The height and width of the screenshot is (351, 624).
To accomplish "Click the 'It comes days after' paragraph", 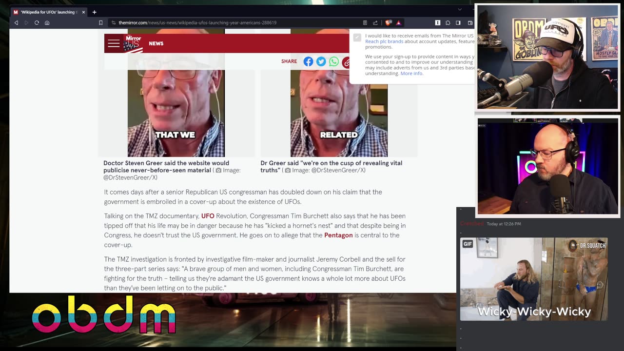I will click(x=243, y=197).
